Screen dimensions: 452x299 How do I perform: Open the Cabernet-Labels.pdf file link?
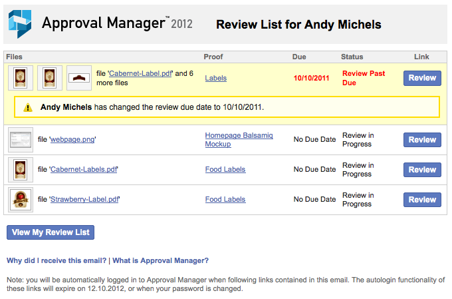(84, 169)
